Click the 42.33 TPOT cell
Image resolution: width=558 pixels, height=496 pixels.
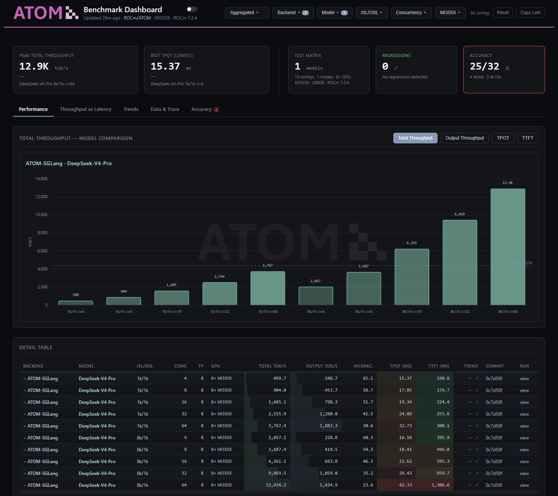click(x=396, y=485)
